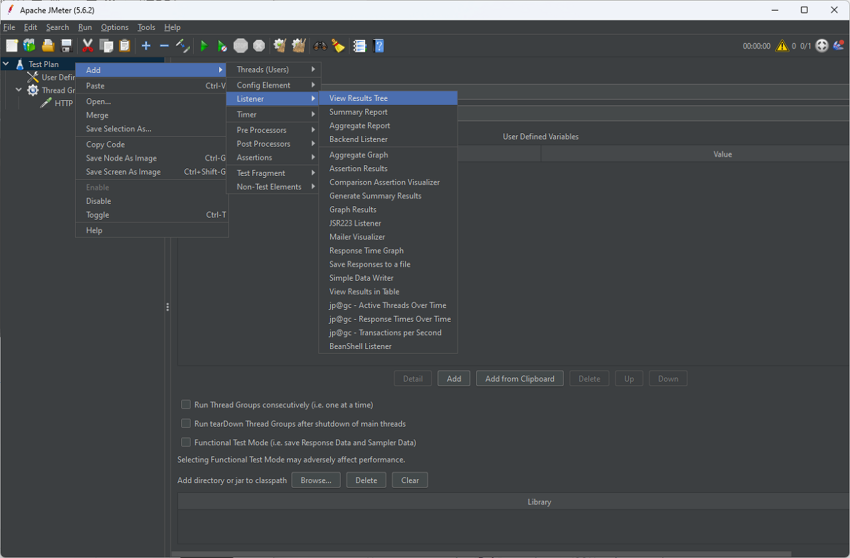Enable Run Thread Groups consecutively checkbox
Image resolution: width=850 pixels, height=558 pixels.
186,405
